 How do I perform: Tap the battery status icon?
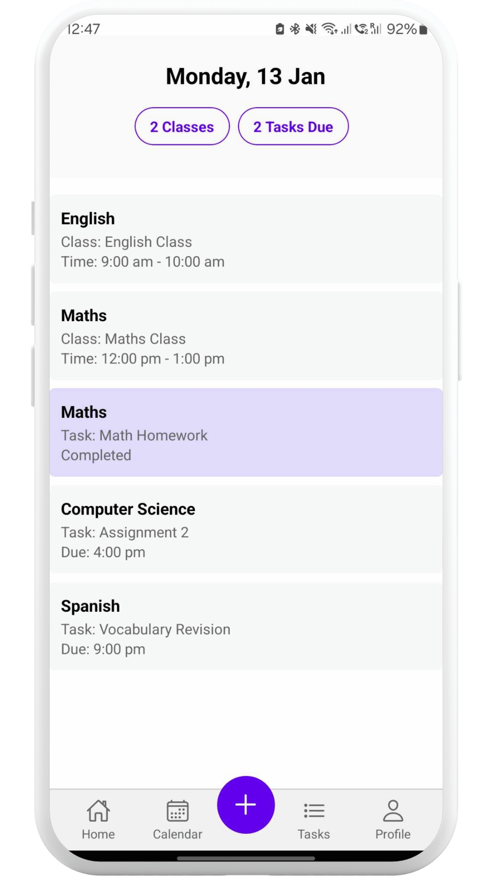[423, 30]
